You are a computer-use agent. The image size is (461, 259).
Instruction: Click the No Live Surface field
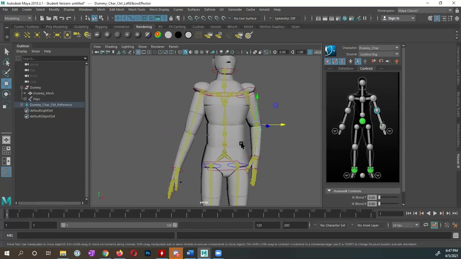coord(245,18)
